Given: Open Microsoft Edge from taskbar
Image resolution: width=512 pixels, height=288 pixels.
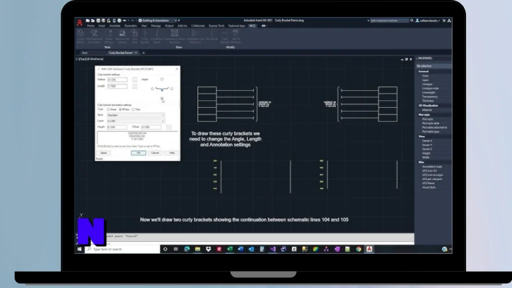Looking at the screenshot, I should click(187, 249).
